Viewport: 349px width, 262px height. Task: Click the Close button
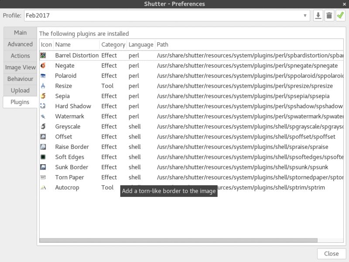tap(332, 254)
